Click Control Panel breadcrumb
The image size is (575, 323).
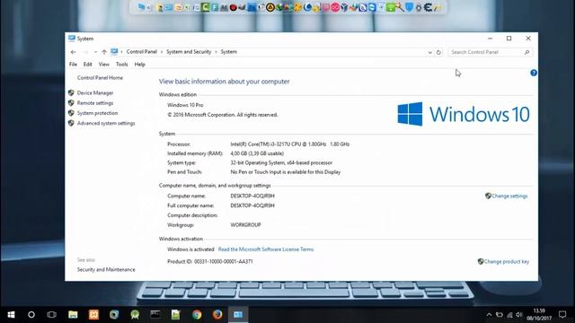(x=142, y=52)
